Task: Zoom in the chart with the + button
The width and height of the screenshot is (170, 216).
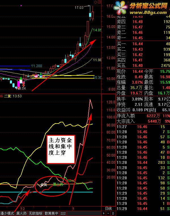Action: (x=104, y=213)
